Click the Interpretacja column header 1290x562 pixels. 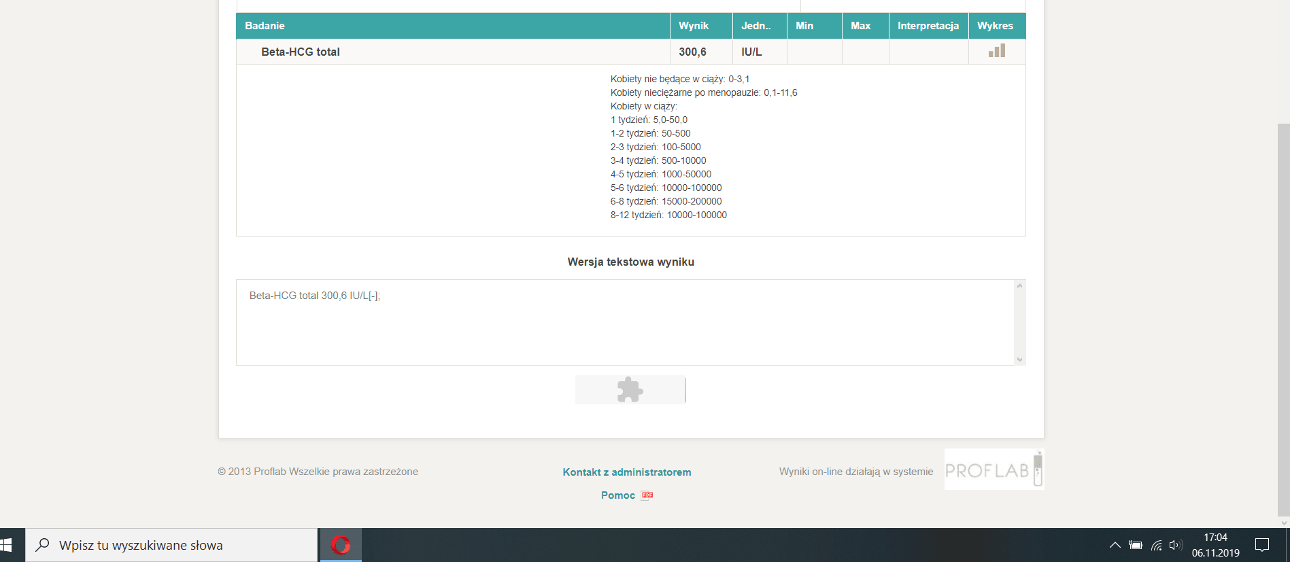pyautogui.click(x=928, y=26)
